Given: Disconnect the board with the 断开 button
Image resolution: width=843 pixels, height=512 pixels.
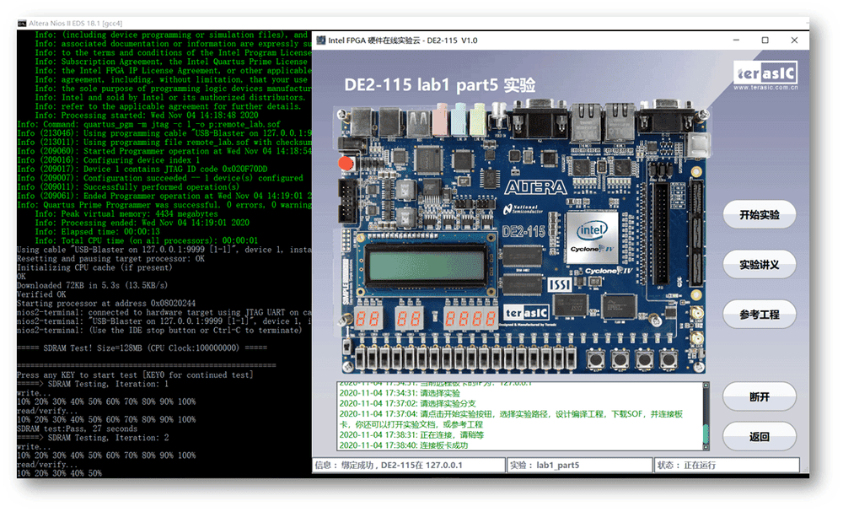Looking at the screenshot, I should click(x=759, y=396).
